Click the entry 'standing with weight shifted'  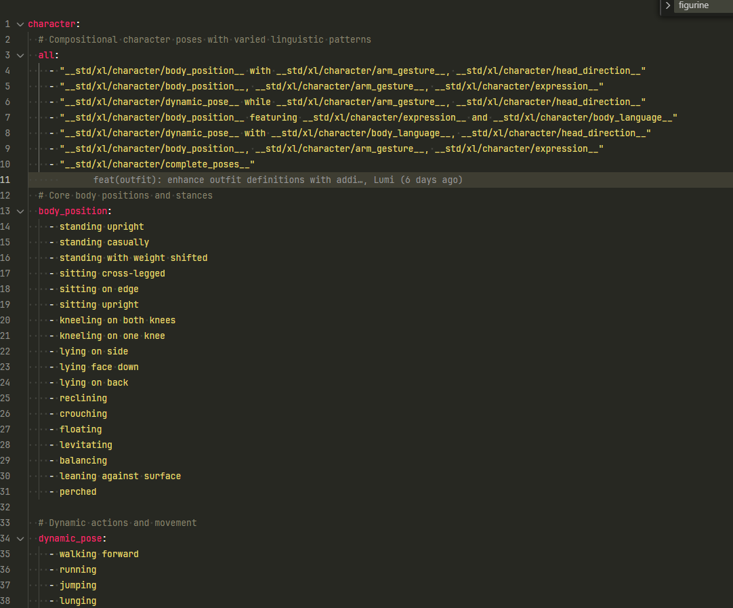(133, 258)
